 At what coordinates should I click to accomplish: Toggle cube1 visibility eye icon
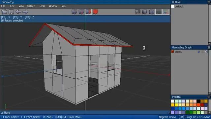[x=199, y=52]
